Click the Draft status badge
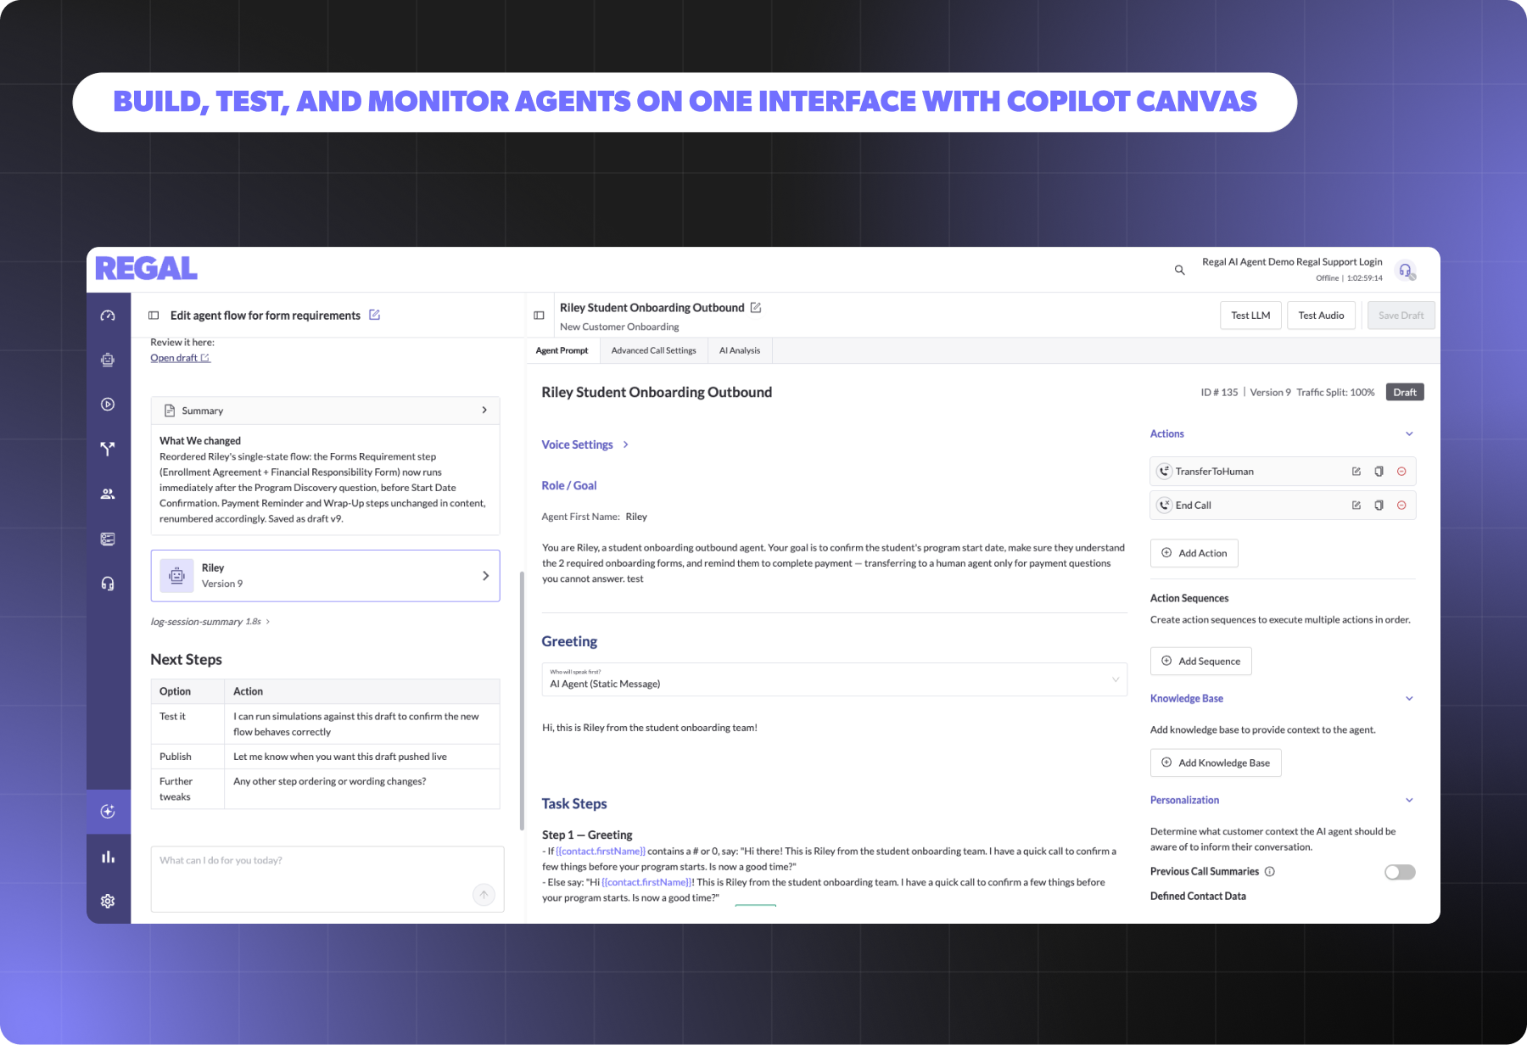Viewport: 1527px width, 1045px height. pyautogui.click(x=1405, y=392)
